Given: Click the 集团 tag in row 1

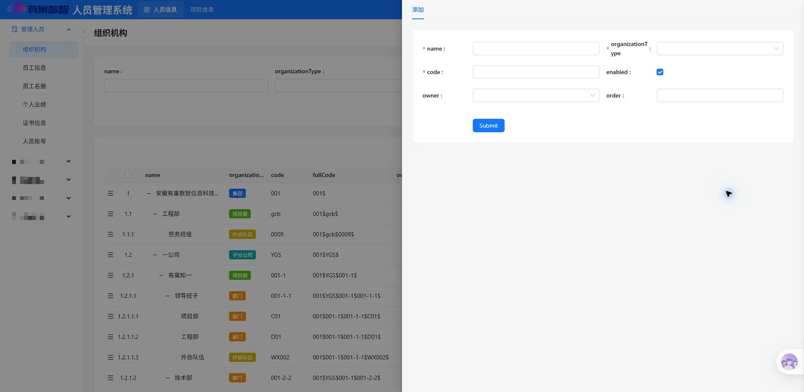Looking at the screenshot, I should pyautogui.click(x=237, y=193).
